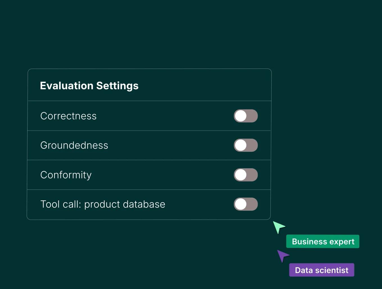The height and width of the screenshot is (289, 382).
Task: Select the Data scientist badge
Action: pyautogui.click(x=322, y=270)
